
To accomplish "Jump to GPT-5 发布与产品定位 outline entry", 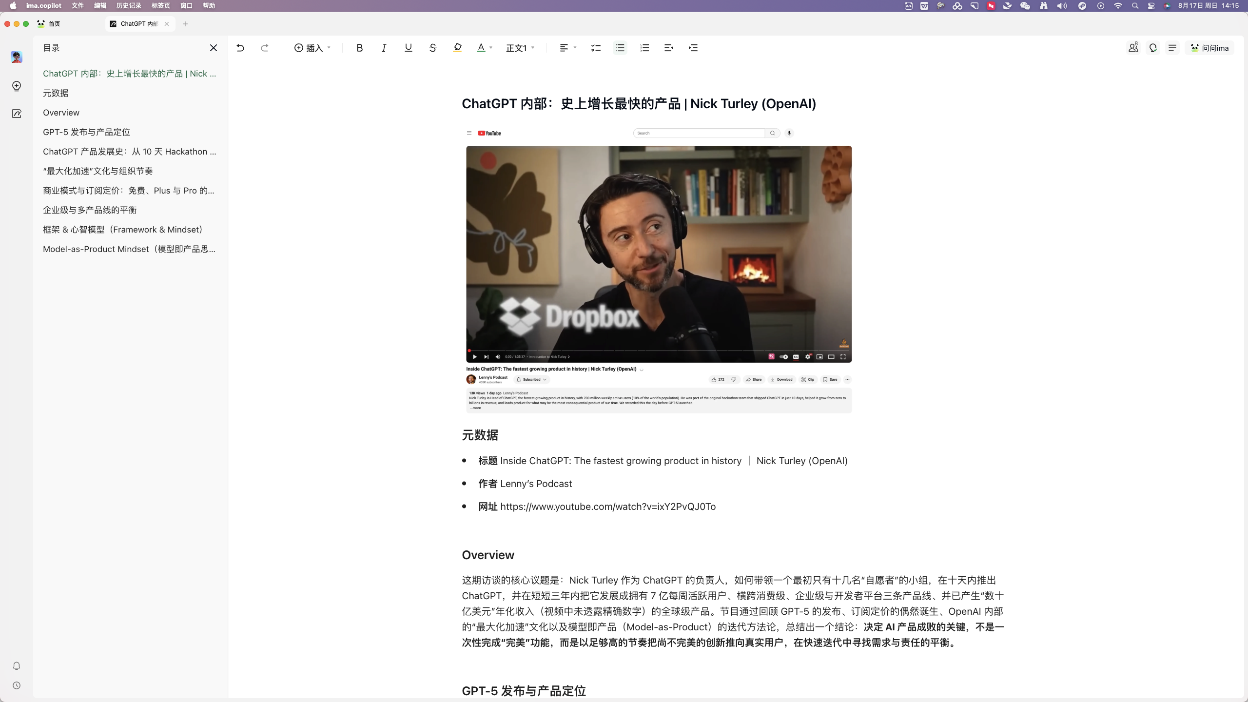I will 86,132.
